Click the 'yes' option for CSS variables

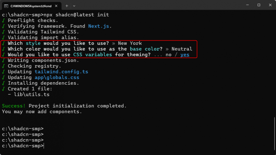coord(185,55)
